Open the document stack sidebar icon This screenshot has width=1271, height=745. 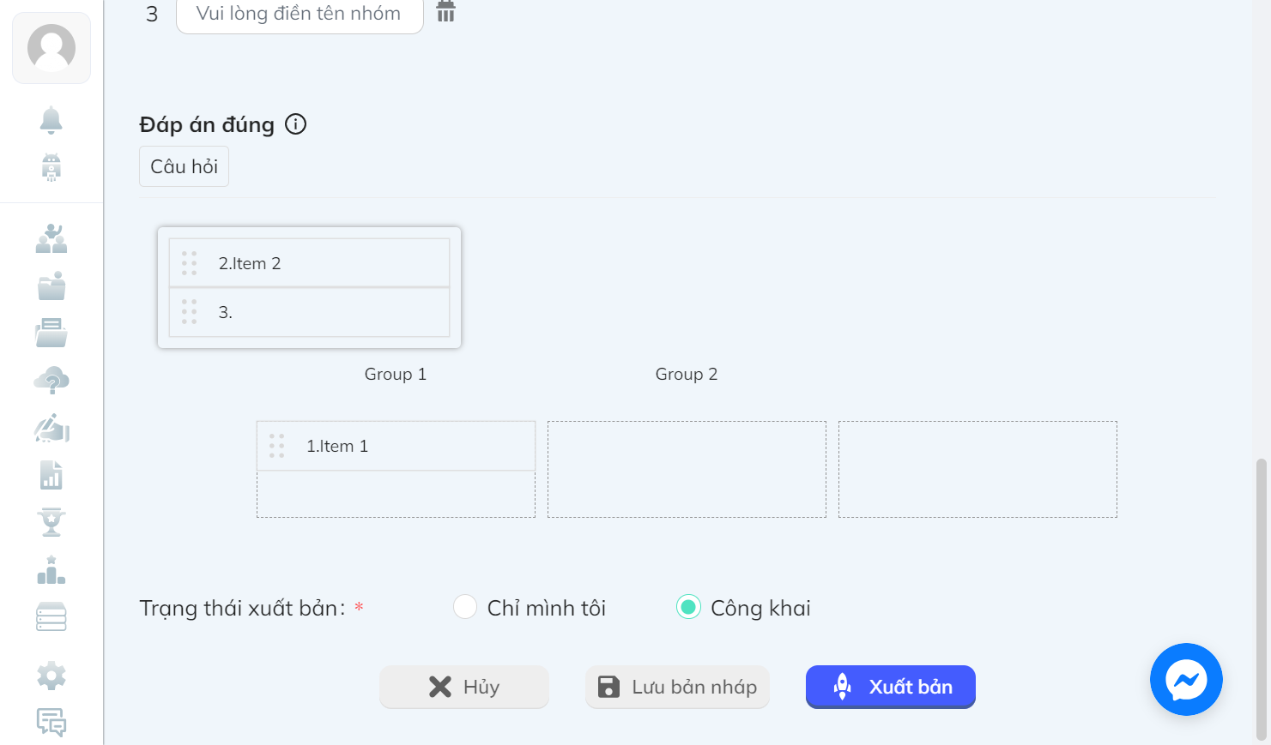(51, 333)
